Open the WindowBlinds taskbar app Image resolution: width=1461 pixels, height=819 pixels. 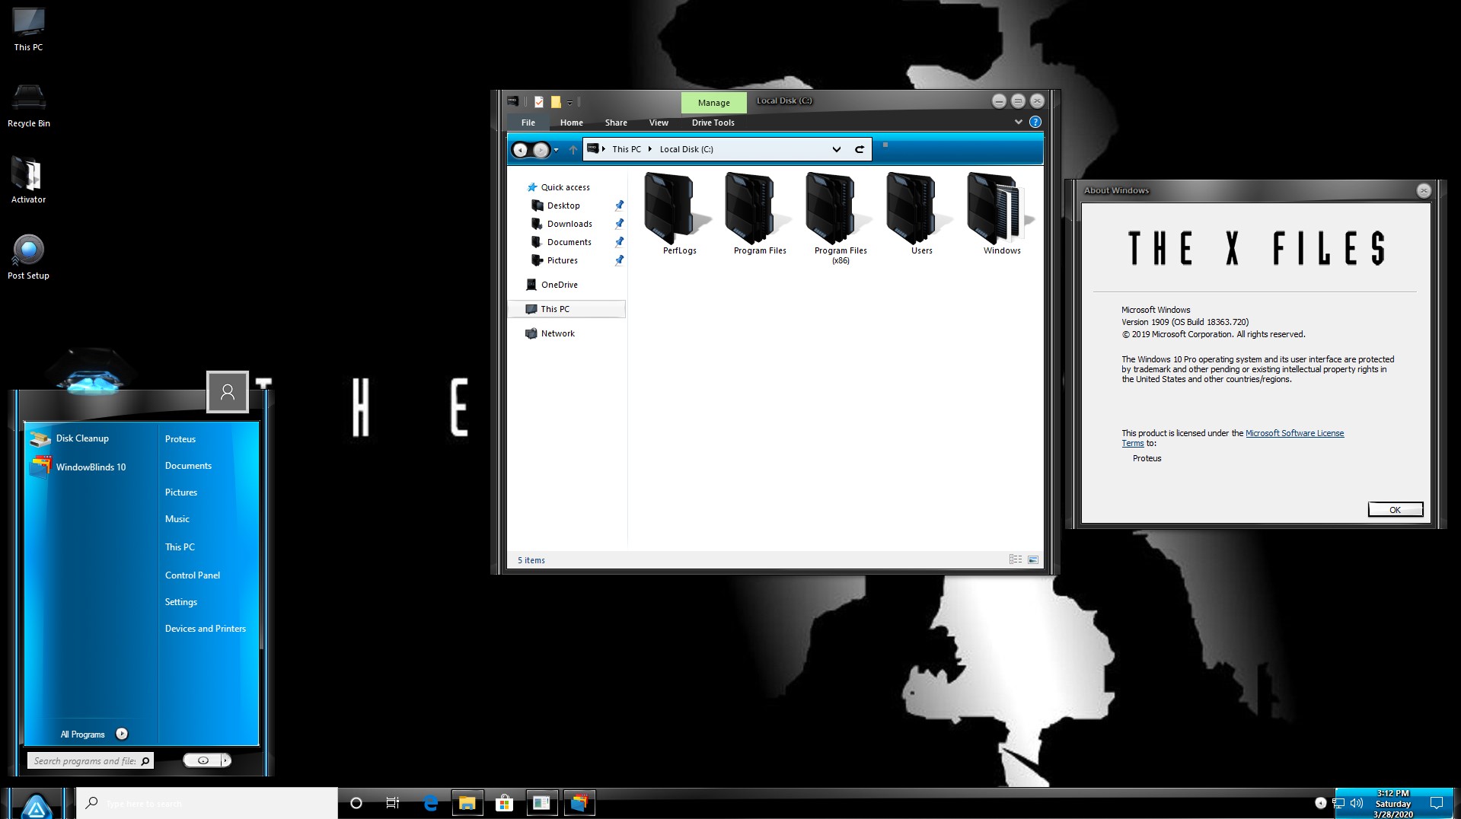coord(579,803)
